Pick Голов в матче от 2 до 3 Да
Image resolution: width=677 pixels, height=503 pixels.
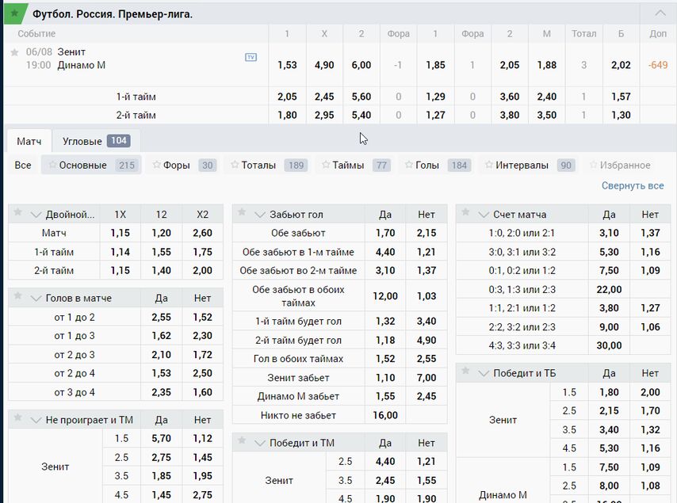tap(161, 355)
